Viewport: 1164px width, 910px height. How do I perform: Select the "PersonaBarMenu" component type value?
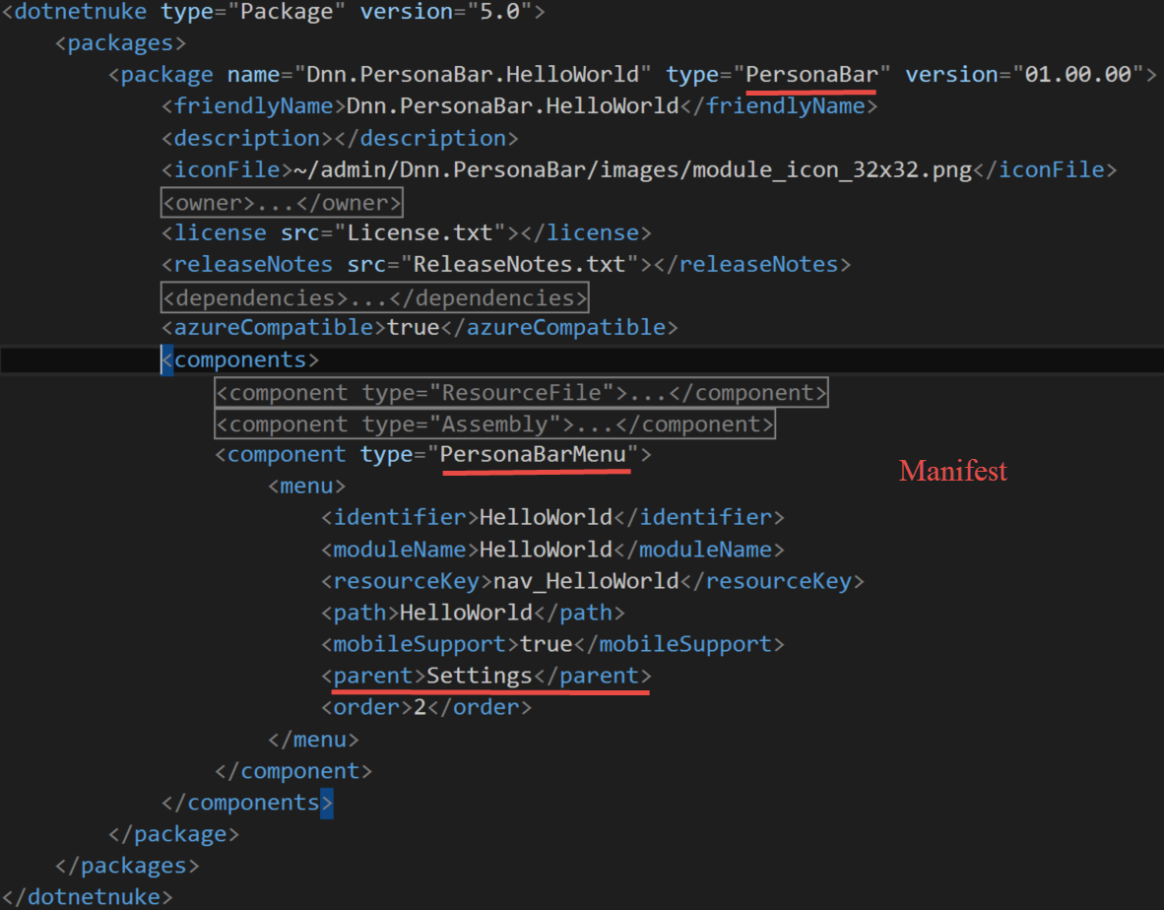[533, 454]
